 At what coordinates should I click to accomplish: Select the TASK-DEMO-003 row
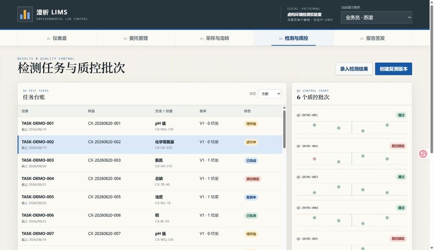pos(150,163)
